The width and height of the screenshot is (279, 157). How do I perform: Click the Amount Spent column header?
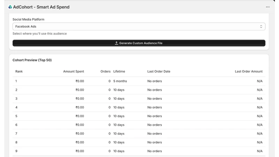pyautogui.click(x=74, y=72)
